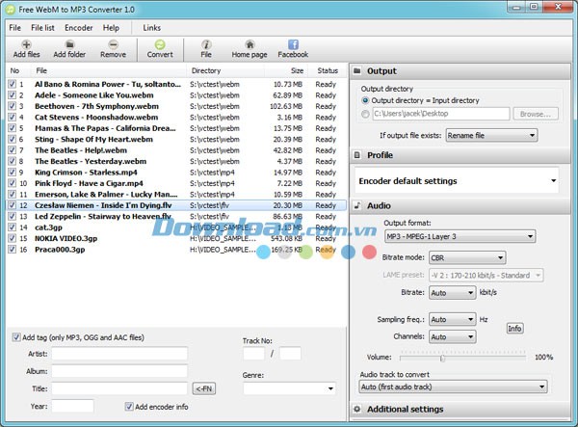Expand the Additional settings section header
The height and width of the screenshot is (427, 578).
click(x=460, y=409)
